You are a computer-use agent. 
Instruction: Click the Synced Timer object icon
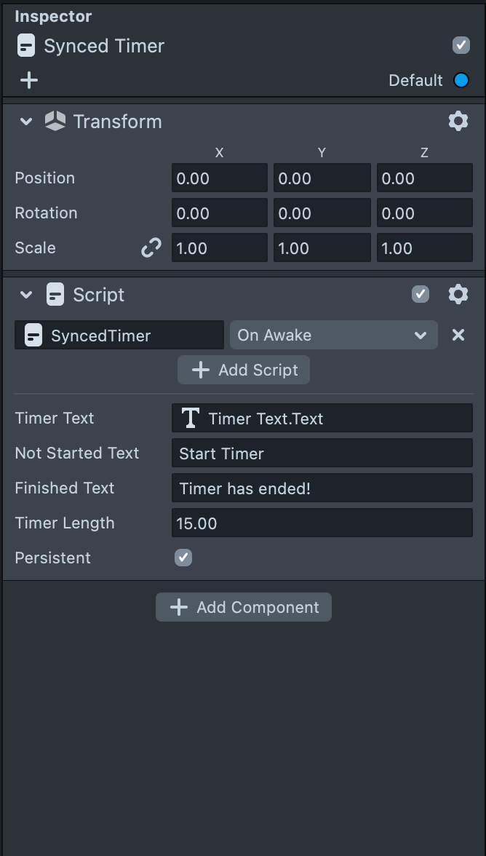pyautogui.click(x=26, y=46)
